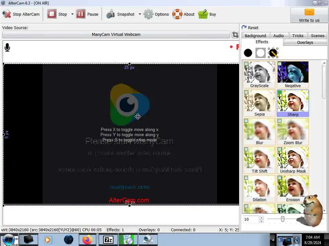The image size is (329, 246).
Task: Click the Options label
Action: 162,14
